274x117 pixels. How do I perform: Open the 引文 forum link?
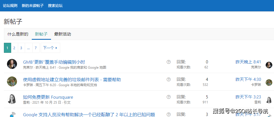click(67, 103)
